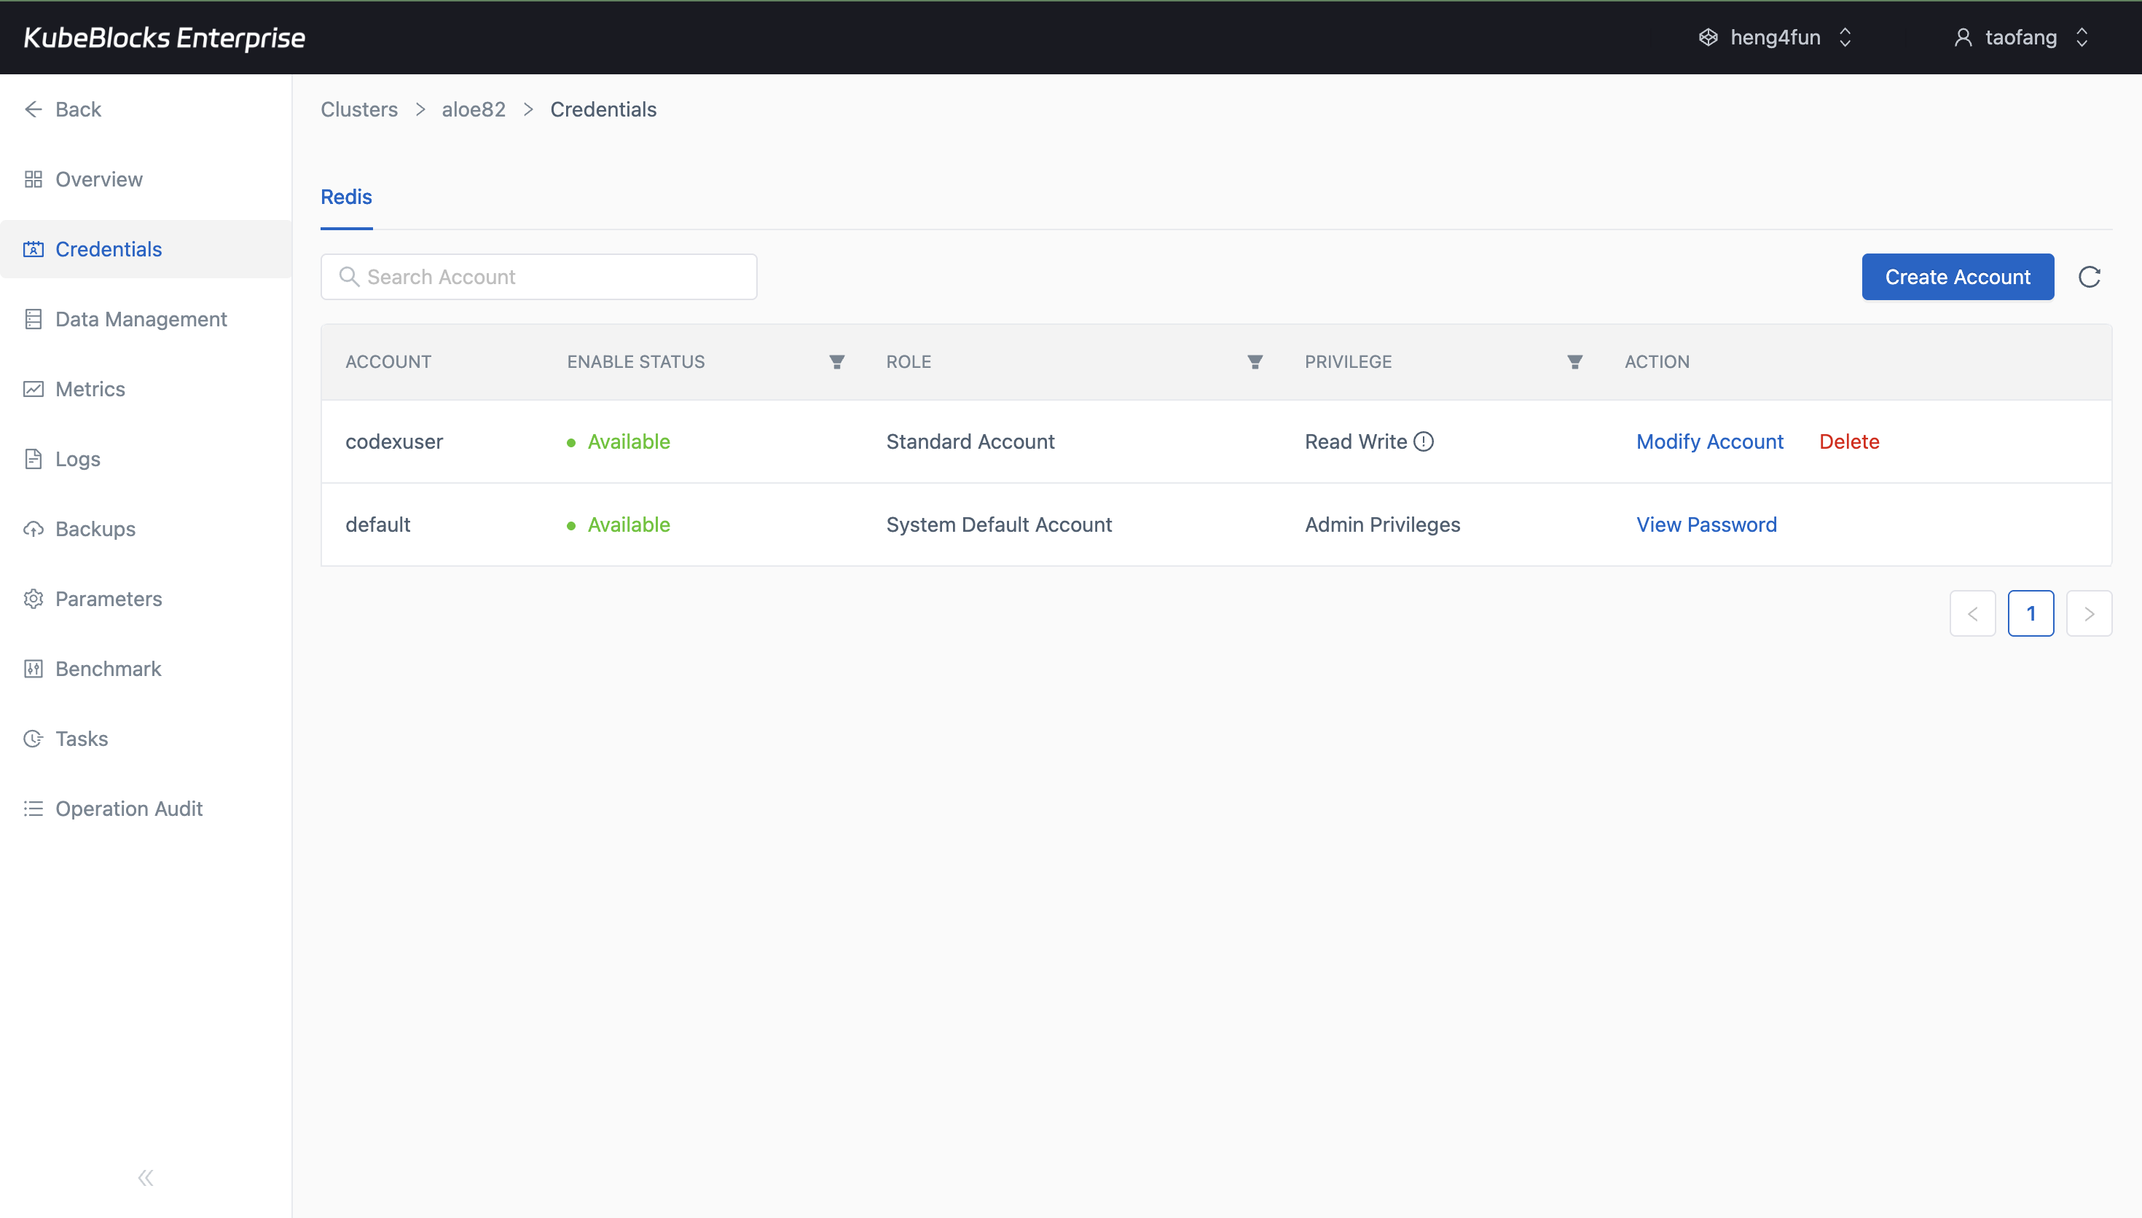This screenshot has height=1218, width=2142.
Task: Open the Parameters section
Action: pyautogui.click(x=109, y=598)
